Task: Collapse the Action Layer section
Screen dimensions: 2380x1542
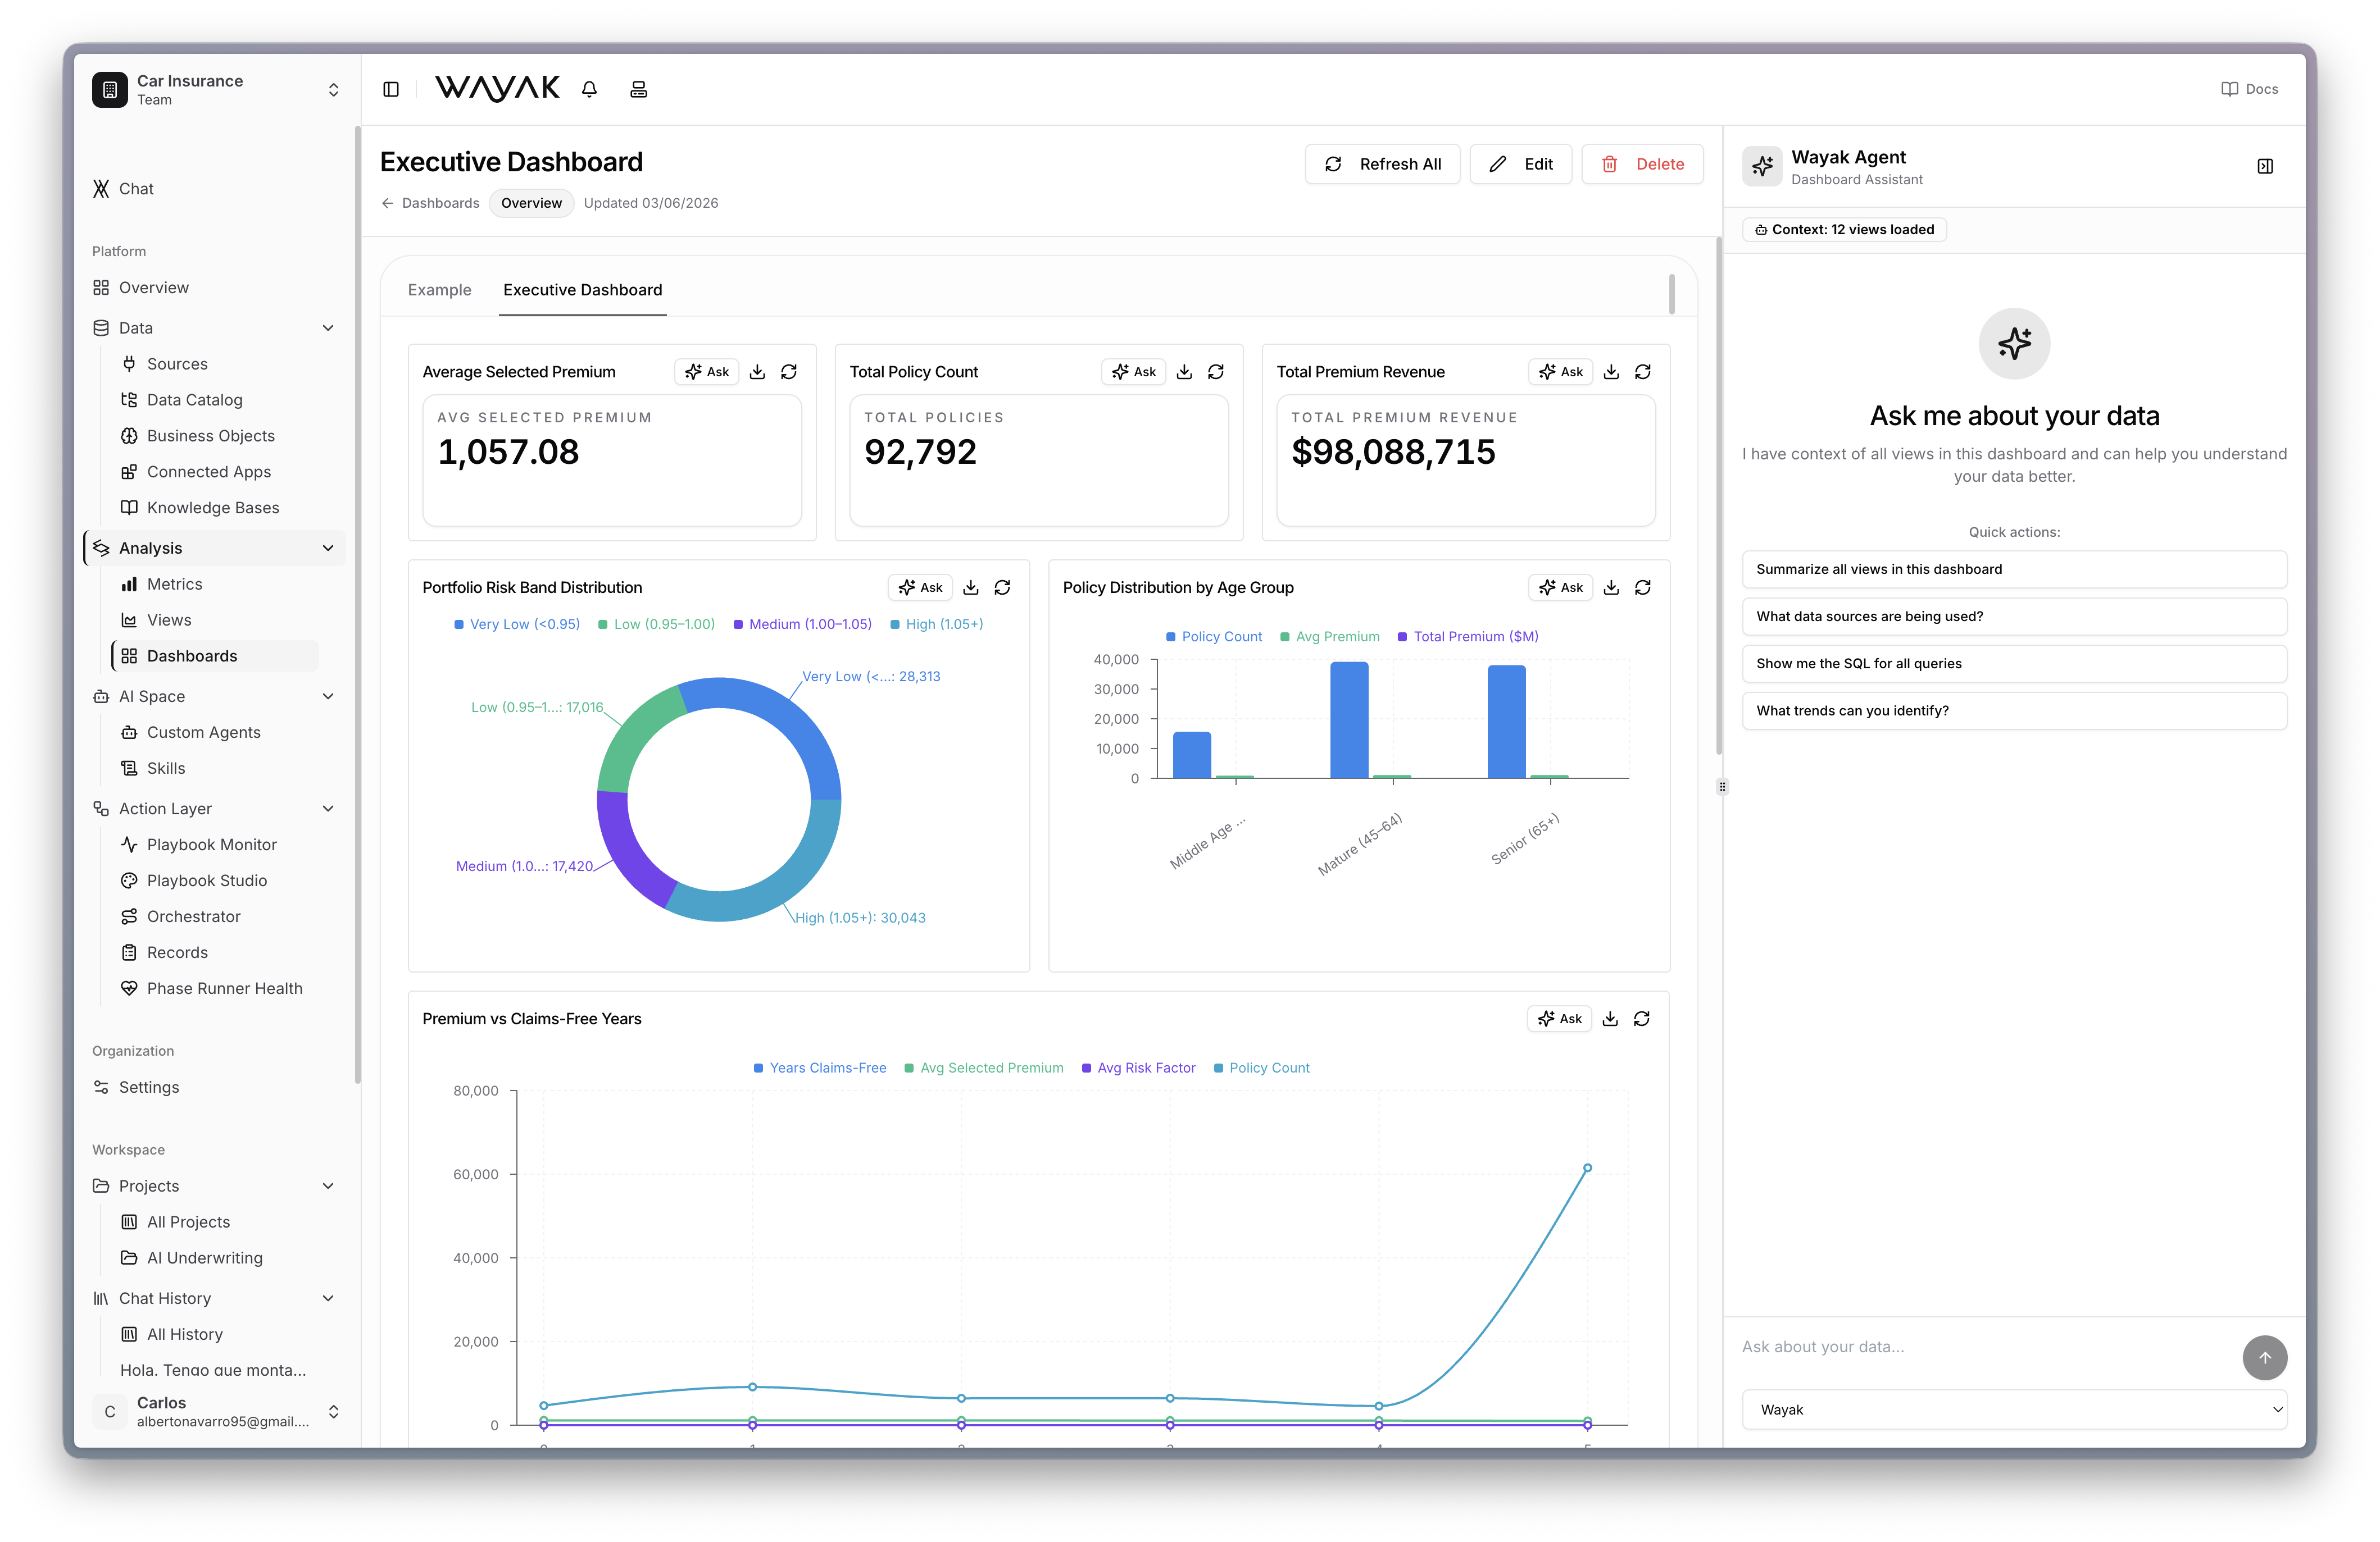Action: pyautogui.click(x=328, y=809)
